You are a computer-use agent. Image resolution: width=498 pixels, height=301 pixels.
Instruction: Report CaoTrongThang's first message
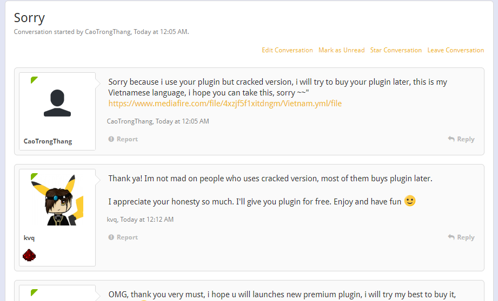123,139
